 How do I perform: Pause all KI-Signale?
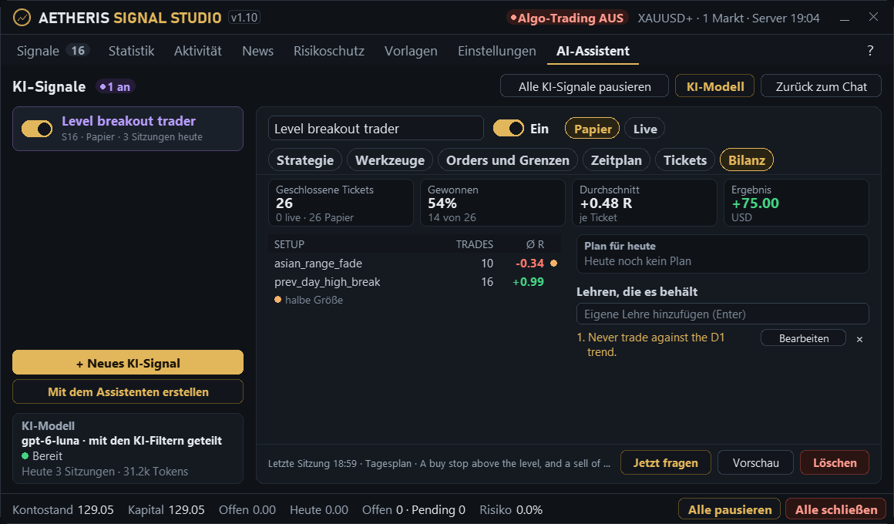[x=584, y=86]
